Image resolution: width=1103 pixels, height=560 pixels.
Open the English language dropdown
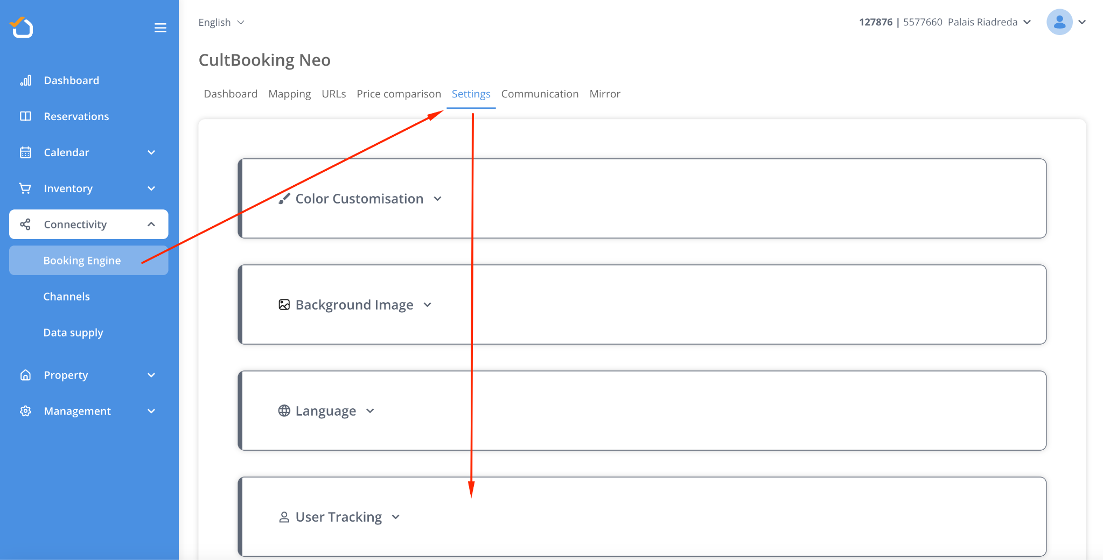221,23
